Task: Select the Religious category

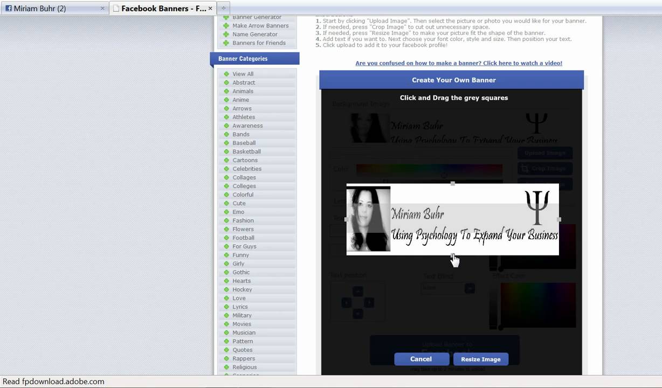Action: pyautogui.click(x=245, y=367)
